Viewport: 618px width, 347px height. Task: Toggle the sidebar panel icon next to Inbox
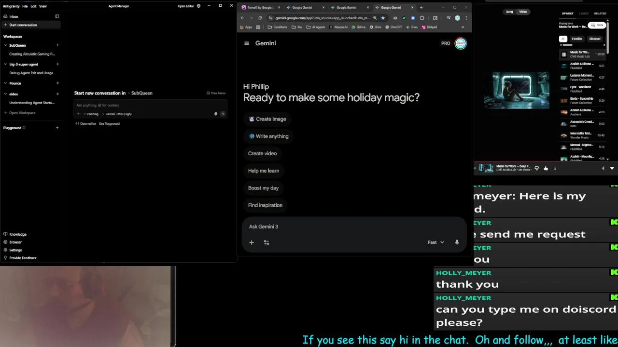(x=57, y=16)
